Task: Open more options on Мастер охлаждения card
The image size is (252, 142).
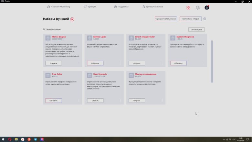Action: (162, 101)
